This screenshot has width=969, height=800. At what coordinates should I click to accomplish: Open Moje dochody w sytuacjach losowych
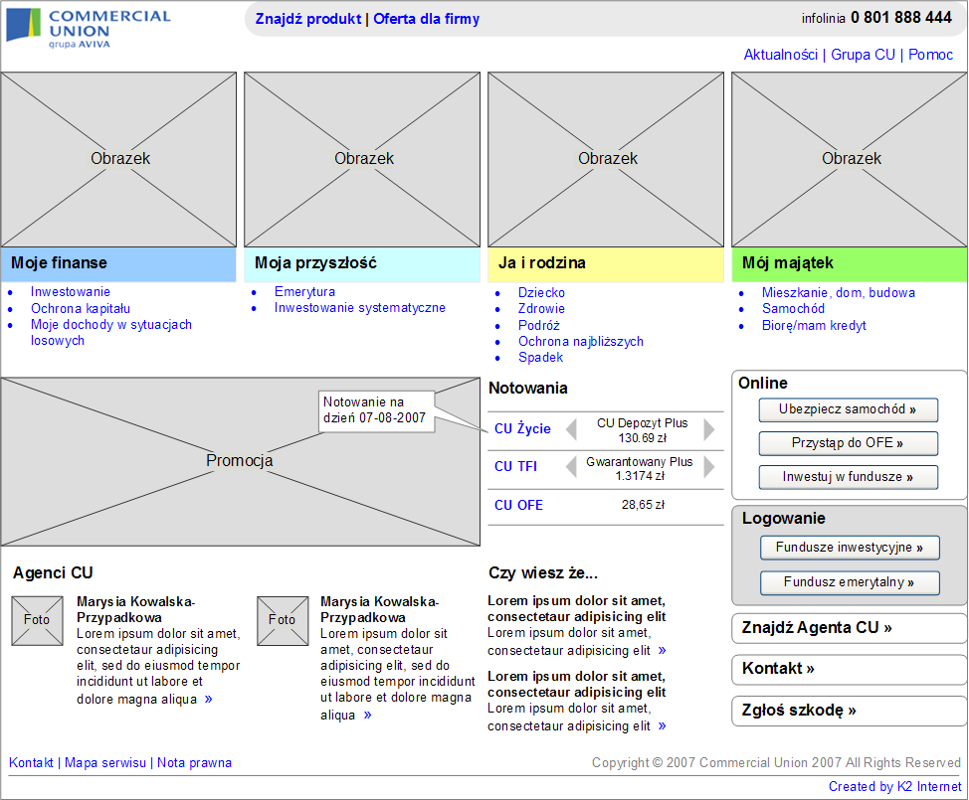111,333
